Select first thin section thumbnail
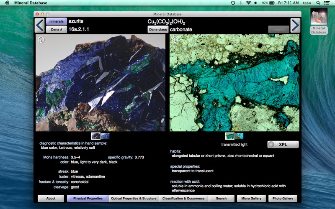335x209 pixels. click(x=229, y=136)
